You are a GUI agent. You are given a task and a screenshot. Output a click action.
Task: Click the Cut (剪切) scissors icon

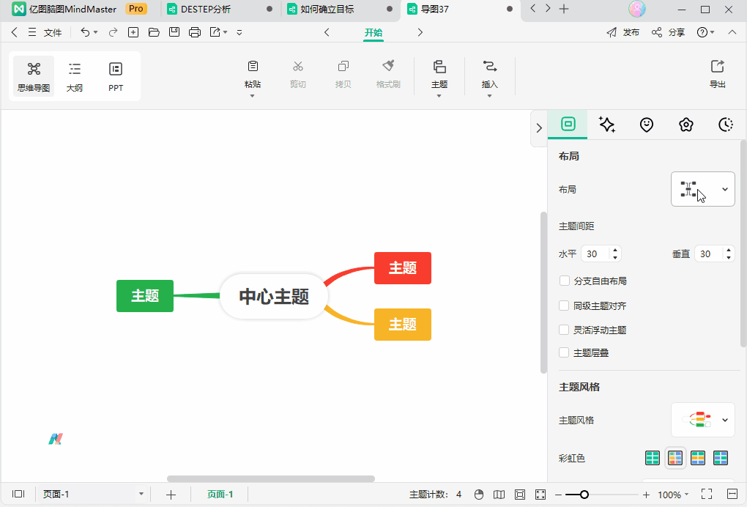tap(298, 67)
